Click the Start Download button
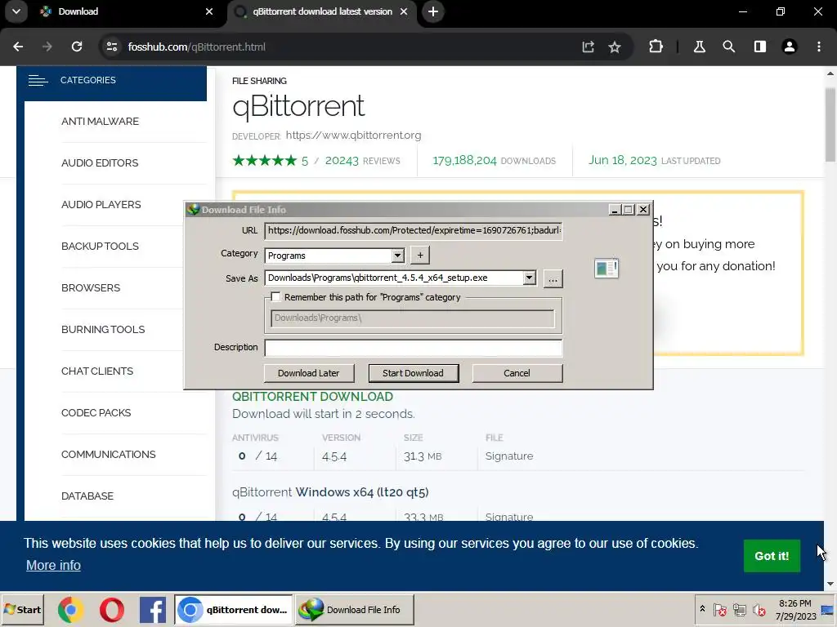This screenshot has width=837, height=627. (x=413, y=373)
